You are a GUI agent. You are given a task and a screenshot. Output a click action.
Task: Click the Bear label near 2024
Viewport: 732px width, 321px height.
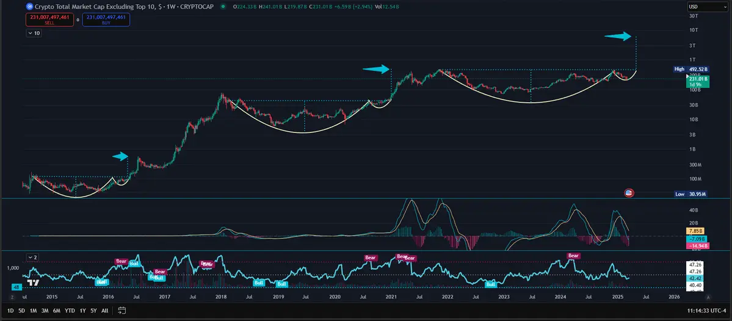[x=573, y=256]
